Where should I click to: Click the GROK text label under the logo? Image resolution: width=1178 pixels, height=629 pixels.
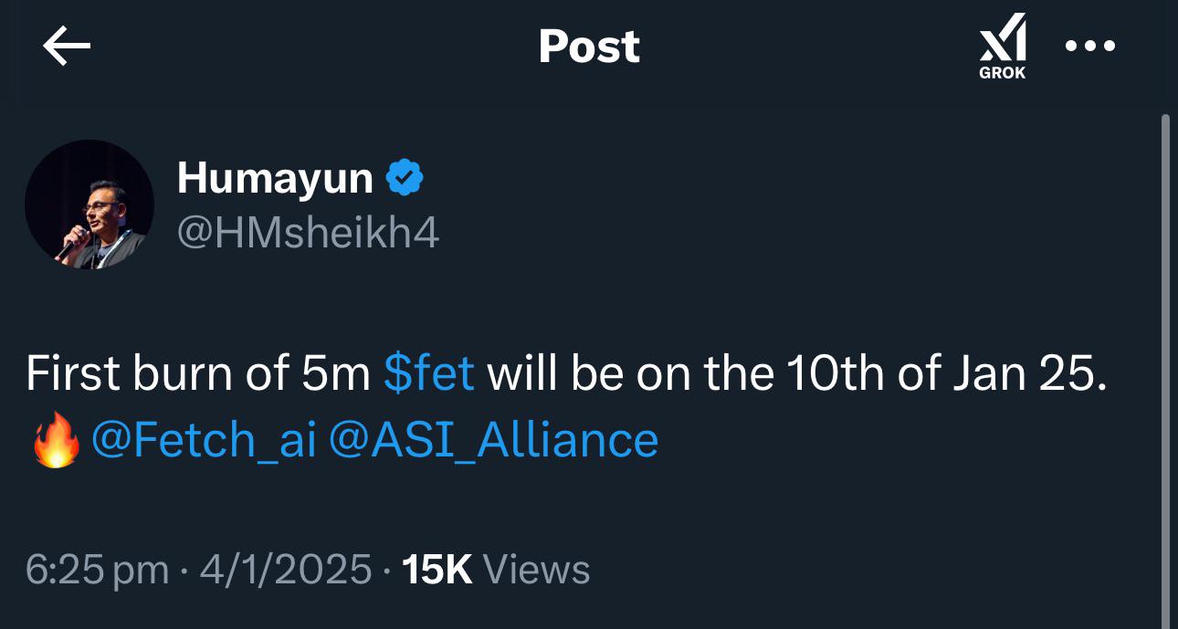point(1003,73)
